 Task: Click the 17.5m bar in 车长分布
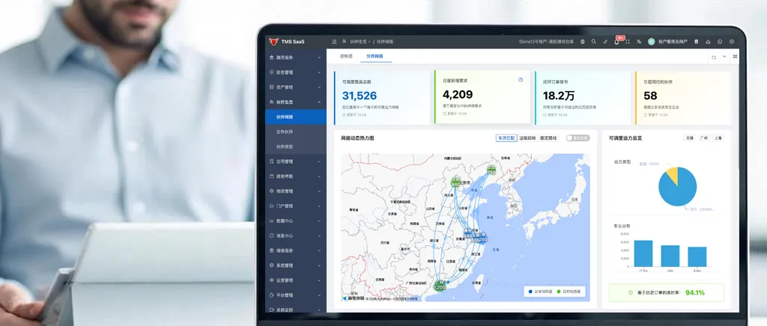643,253
